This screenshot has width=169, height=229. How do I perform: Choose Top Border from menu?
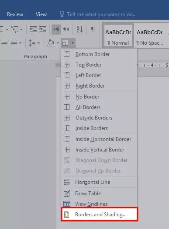click(99, 65)
